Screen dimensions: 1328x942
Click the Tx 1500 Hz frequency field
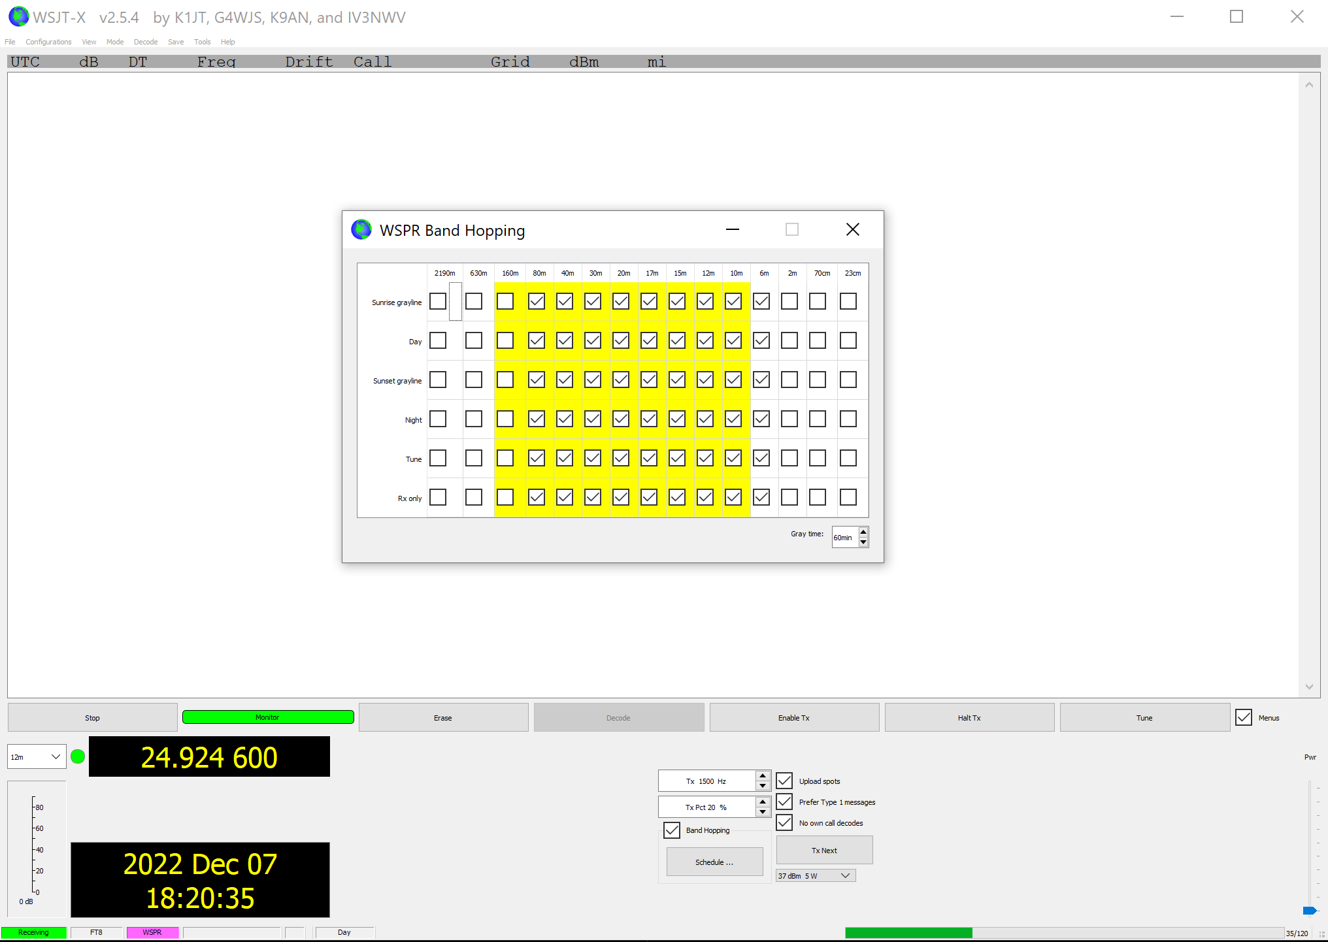[706, 781]
